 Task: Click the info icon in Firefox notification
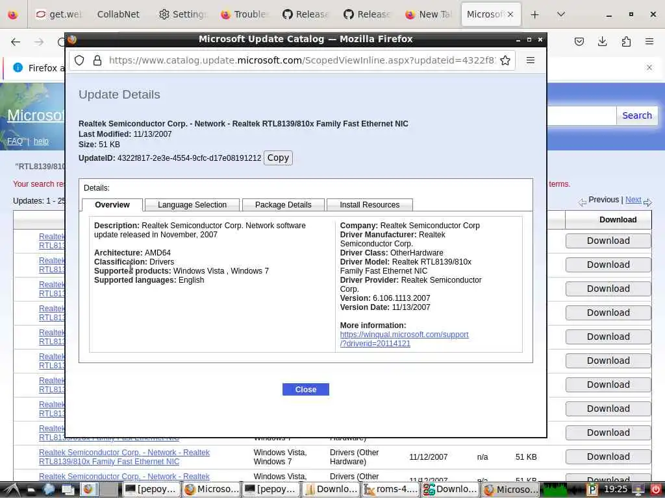click(18, 67)
